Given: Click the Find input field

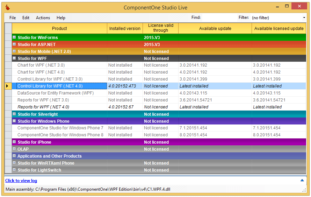Looking at the screenshot, I should 219,18.
